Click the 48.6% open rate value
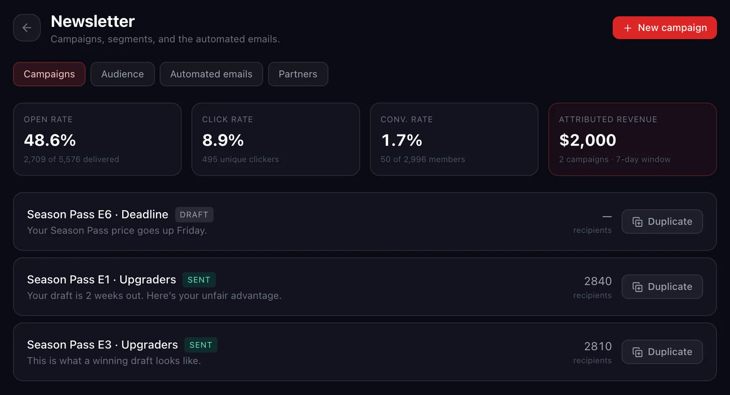This screenshot has height=395, width=730. coord(50,140)
